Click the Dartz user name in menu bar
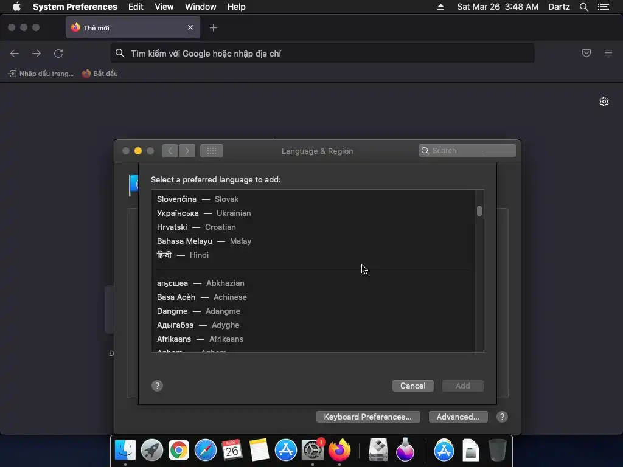 [559, 7]
